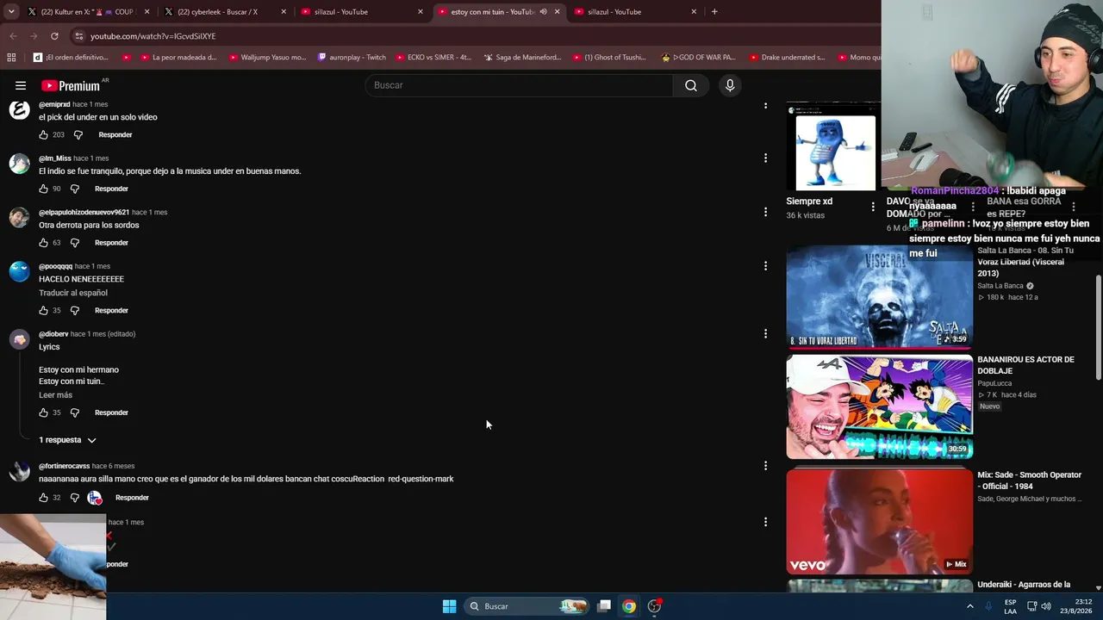The height and width of the screenshot is (620, 1103).
Task: Like @lm_Miss's comment with 90 likes
Action: [x=43, y=189]
